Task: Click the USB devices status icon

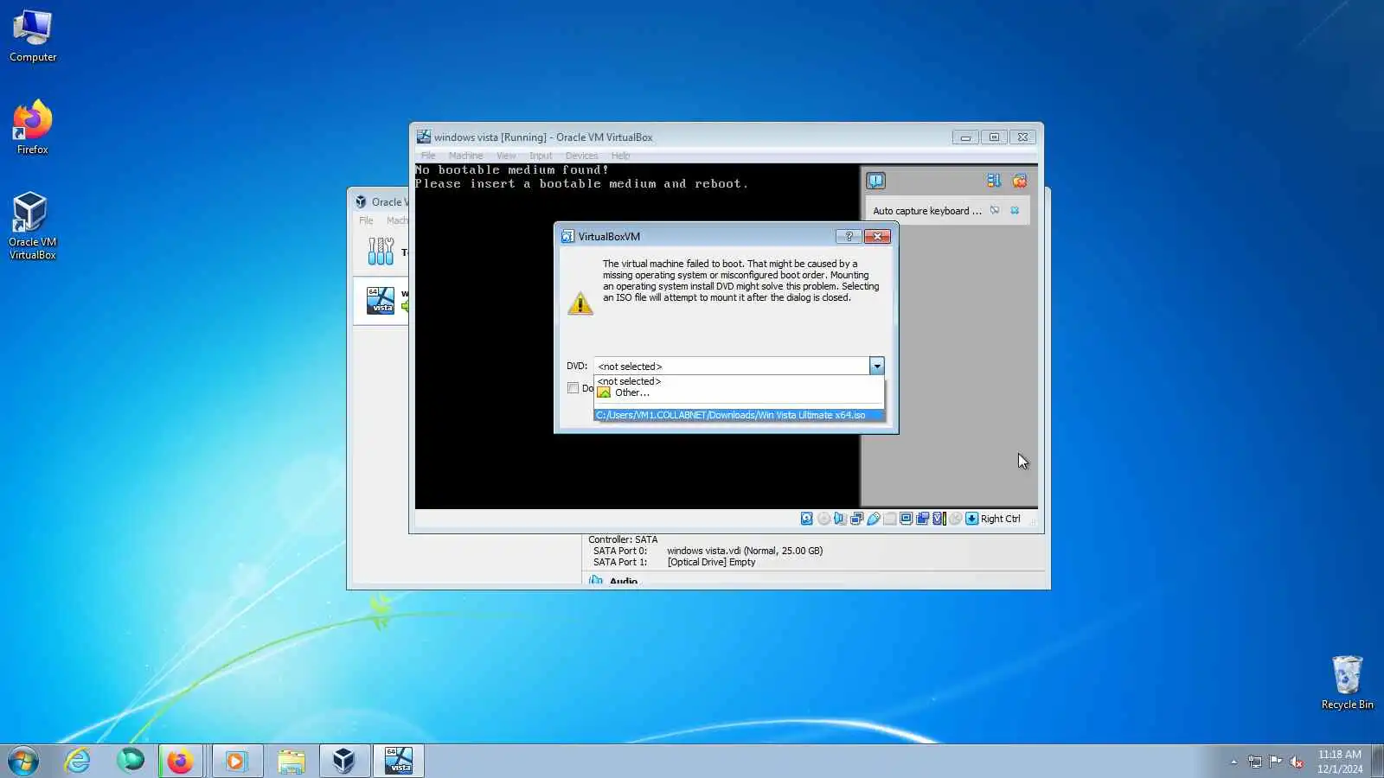Action: 874,519
